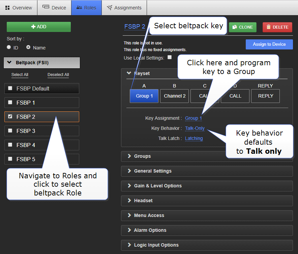Check the FSBP Default checkbox

coord(10,88)
